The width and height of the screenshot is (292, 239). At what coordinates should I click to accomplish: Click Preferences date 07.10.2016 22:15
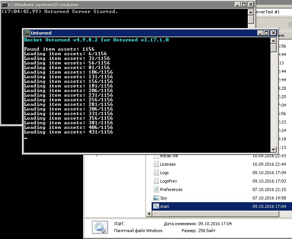click(269, 190)
